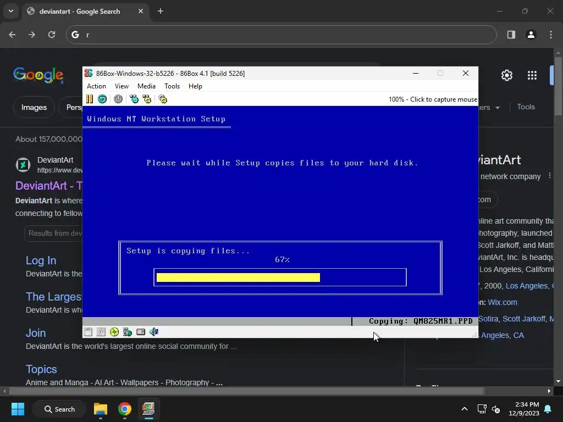
Task: Open notification bell in taskbar
Action: 548,409
